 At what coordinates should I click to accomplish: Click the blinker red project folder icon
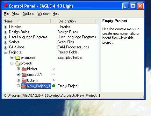pyautogui.click(x=24, y=69)
